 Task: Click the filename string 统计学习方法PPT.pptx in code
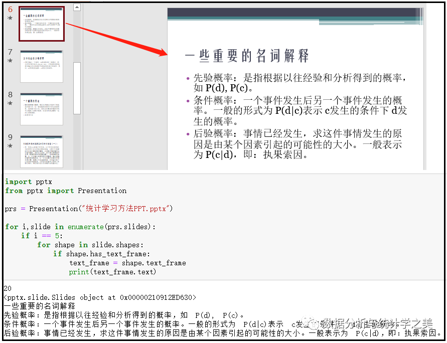[126, 209]
